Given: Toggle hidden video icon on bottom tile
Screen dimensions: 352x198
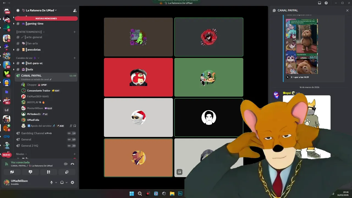Looking at the screenshot, I should pyautogui.click(x=179, y=172).
